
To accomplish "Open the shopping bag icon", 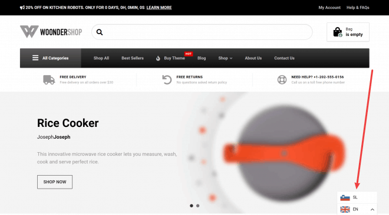I will [337, 32].
